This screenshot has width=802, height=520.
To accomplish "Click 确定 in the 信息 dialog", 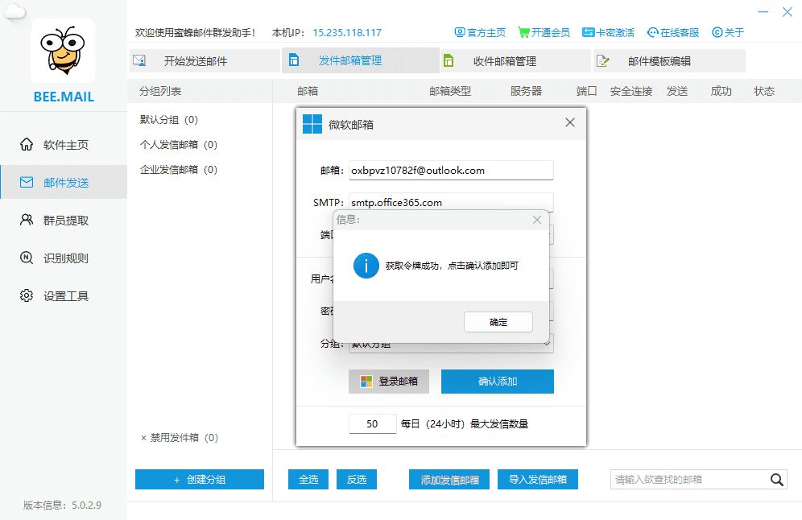I will pyautogui.click(x=498, y=322).
